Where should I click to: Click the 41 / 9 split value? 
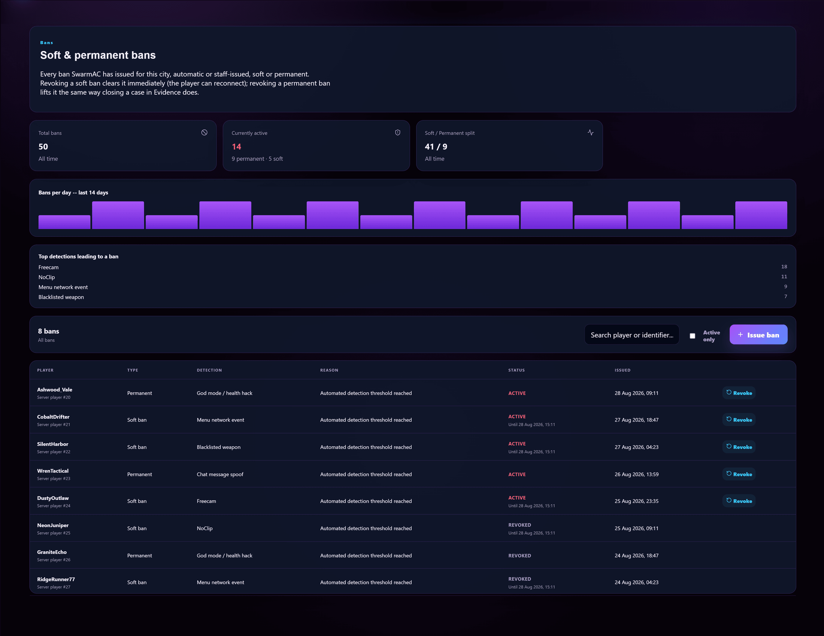(x=436, y=147)
